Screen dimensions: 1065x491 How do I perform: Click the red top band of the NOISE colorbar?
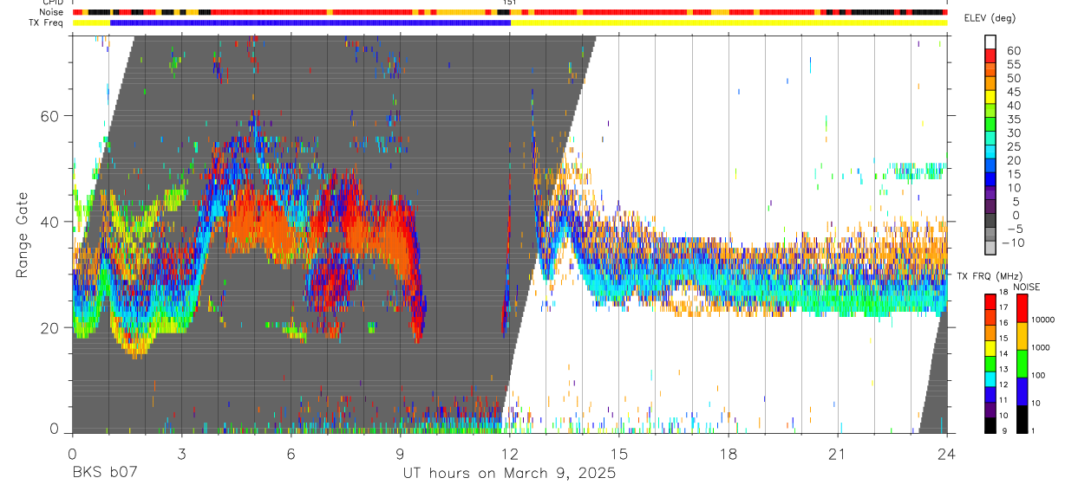tap(1023, 307)
